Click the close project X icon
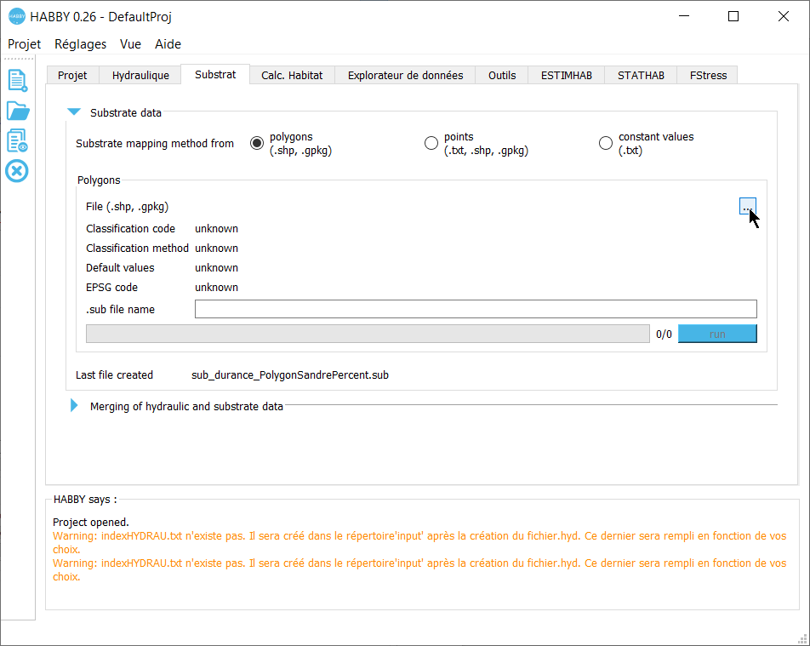Viewport: 810px width, 646px height. (17, 171)
